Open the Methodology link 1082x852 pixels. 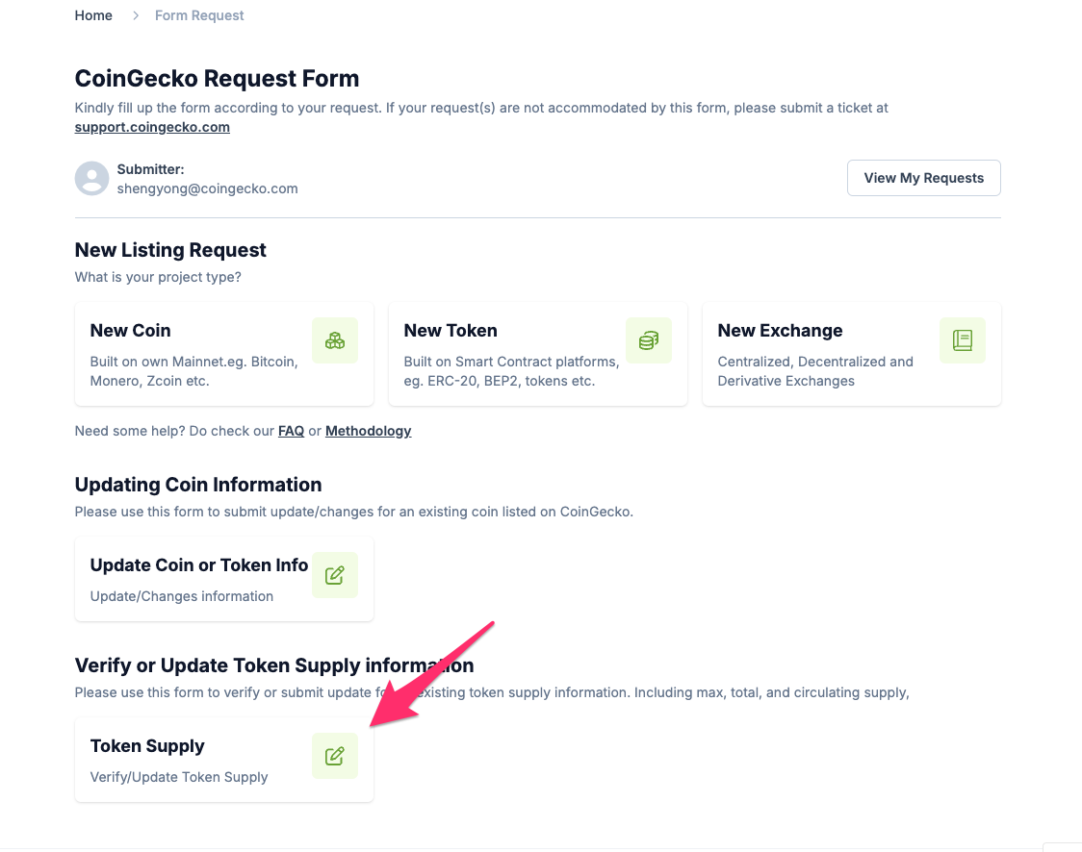pos(368,431)
